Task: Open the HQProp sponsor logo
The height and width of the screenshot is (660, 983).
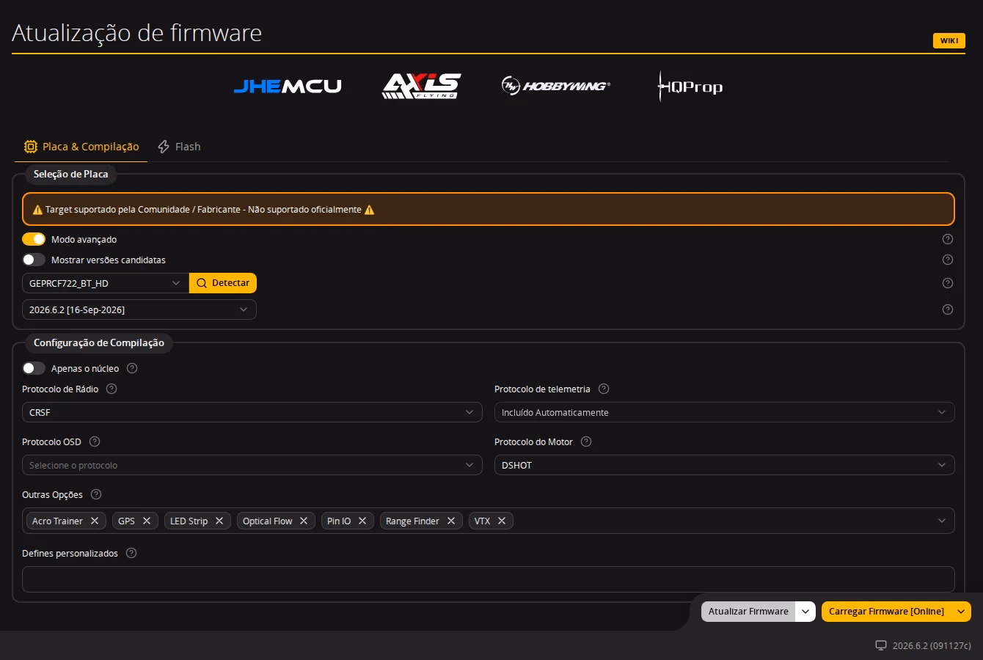Action: [690, 87]
